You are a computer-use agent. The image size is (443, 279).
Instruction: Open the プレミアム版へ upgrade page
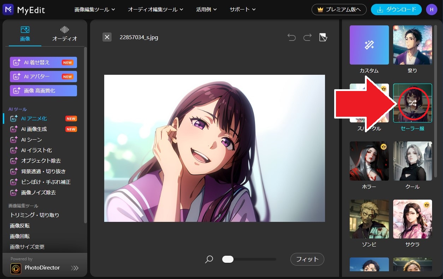(x=339, y=10)
